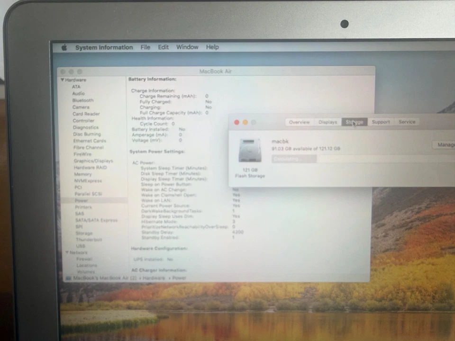
Task: Switch to the Support tab
Action: click(381, 122)
